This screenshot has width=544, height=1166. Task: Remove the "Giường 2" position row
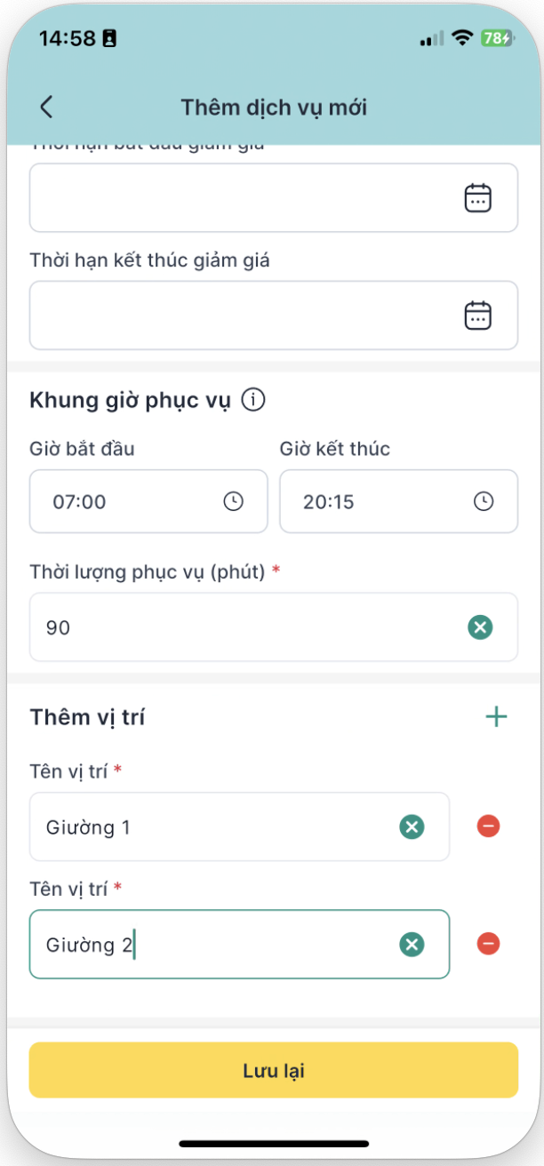(488, 944)
